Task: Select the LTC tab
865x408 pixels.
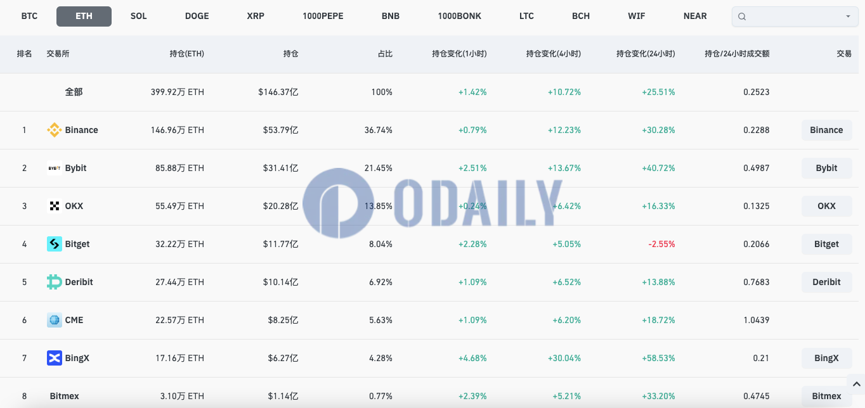Action: (x=526, y=16)
